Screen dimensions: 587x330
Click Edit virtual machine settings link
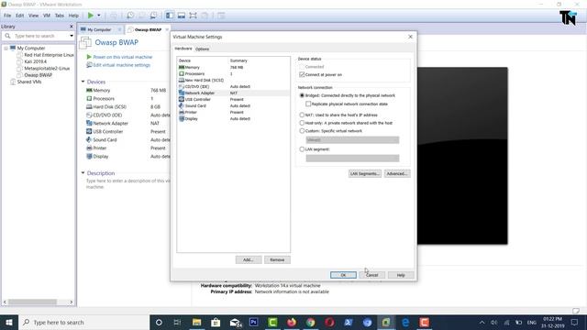point(121,65)
